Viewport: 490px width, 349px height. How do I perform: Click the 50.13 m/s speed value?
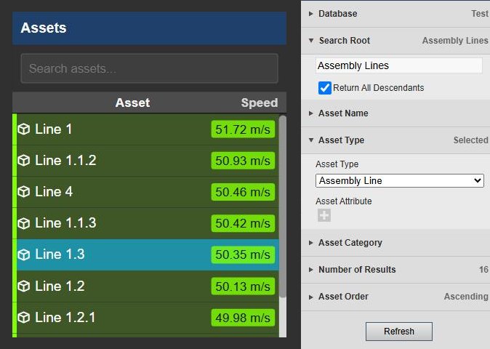(x=243, y=286)
